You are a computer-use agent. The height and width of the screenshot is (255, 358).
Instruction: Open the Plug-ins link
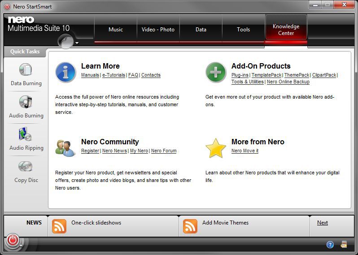(x=240, y=75)
